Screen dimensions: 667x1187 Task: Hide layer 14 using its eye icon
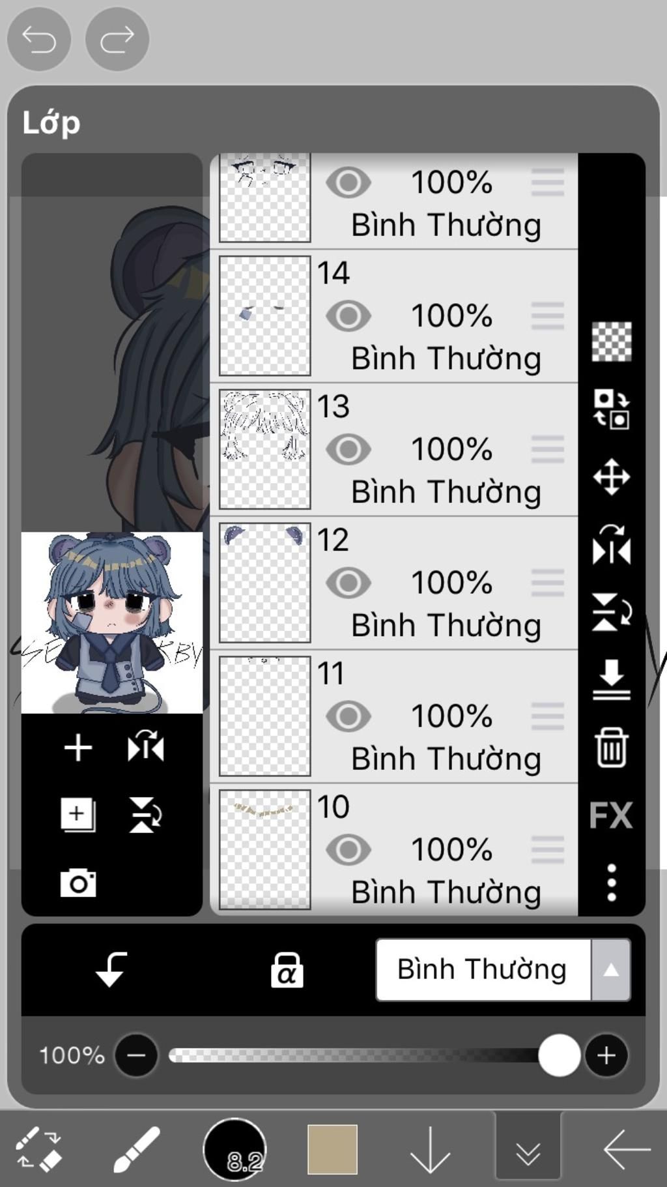tap(348, 316)
